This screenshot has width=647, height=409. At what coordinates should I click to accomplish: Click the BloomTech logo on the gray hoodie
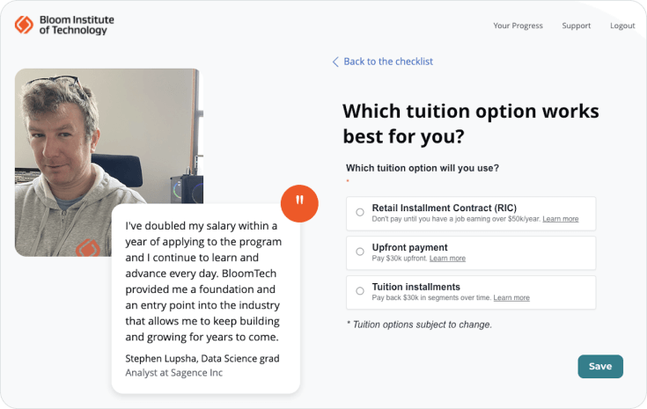click(x=88, y=248)
